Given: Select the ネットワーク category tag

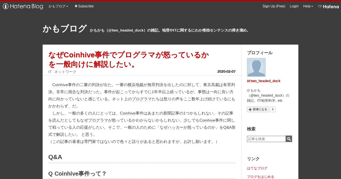Looking at the screenshot, I should pyautogui.click(x=65, y=72).
